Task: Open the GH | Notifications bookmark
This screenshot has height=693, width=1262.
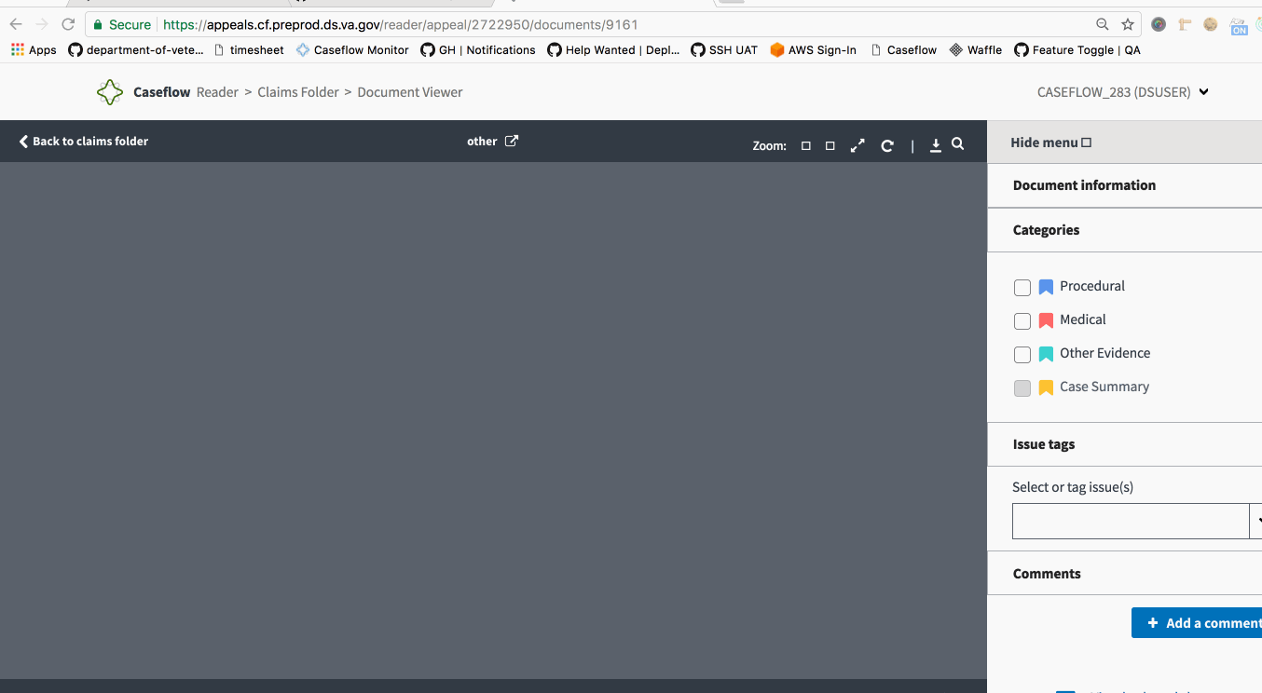Action: click(x=478, y=50)
